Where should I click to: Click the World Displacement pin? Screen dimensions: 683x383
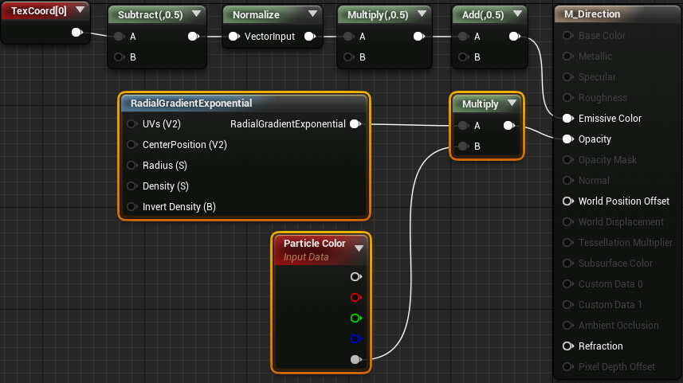click(567, 222)
